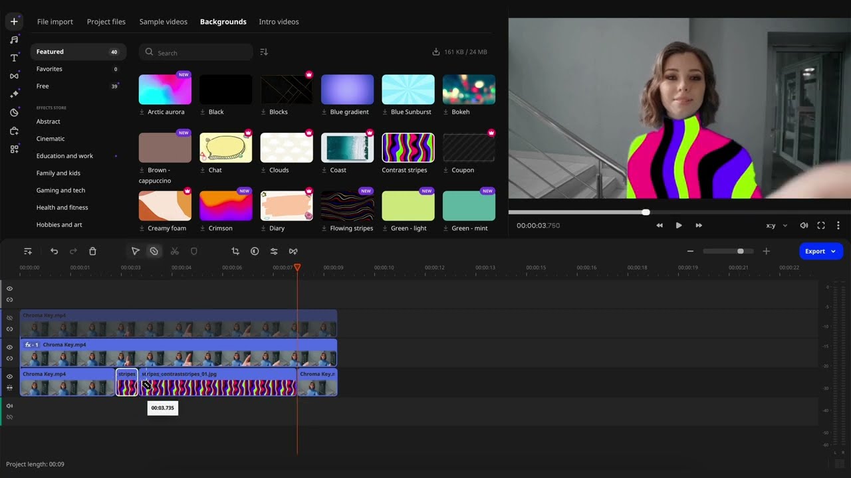Click the timeline zoom slider handle
The width and height of the screenshot is (851, 478).
[740, 251]
